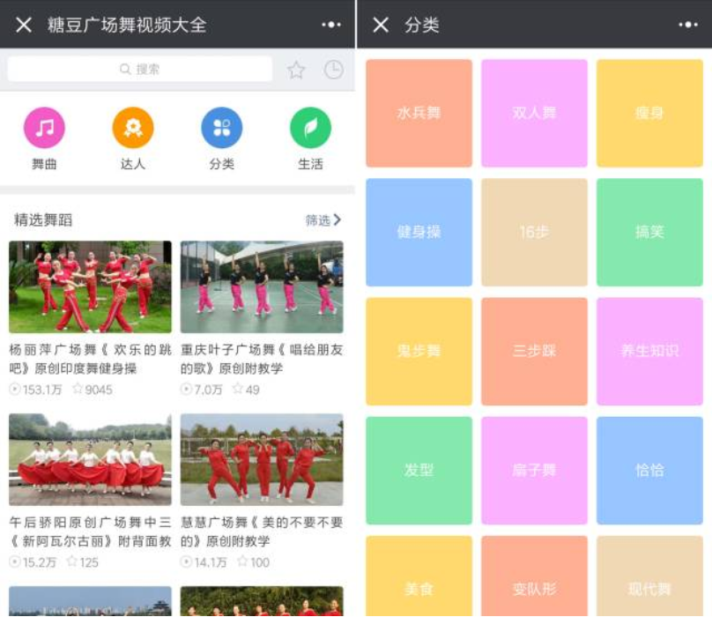Open the 舞曲 music icon
The width and height of the screenshot is (712, 617).
(44, 128)
